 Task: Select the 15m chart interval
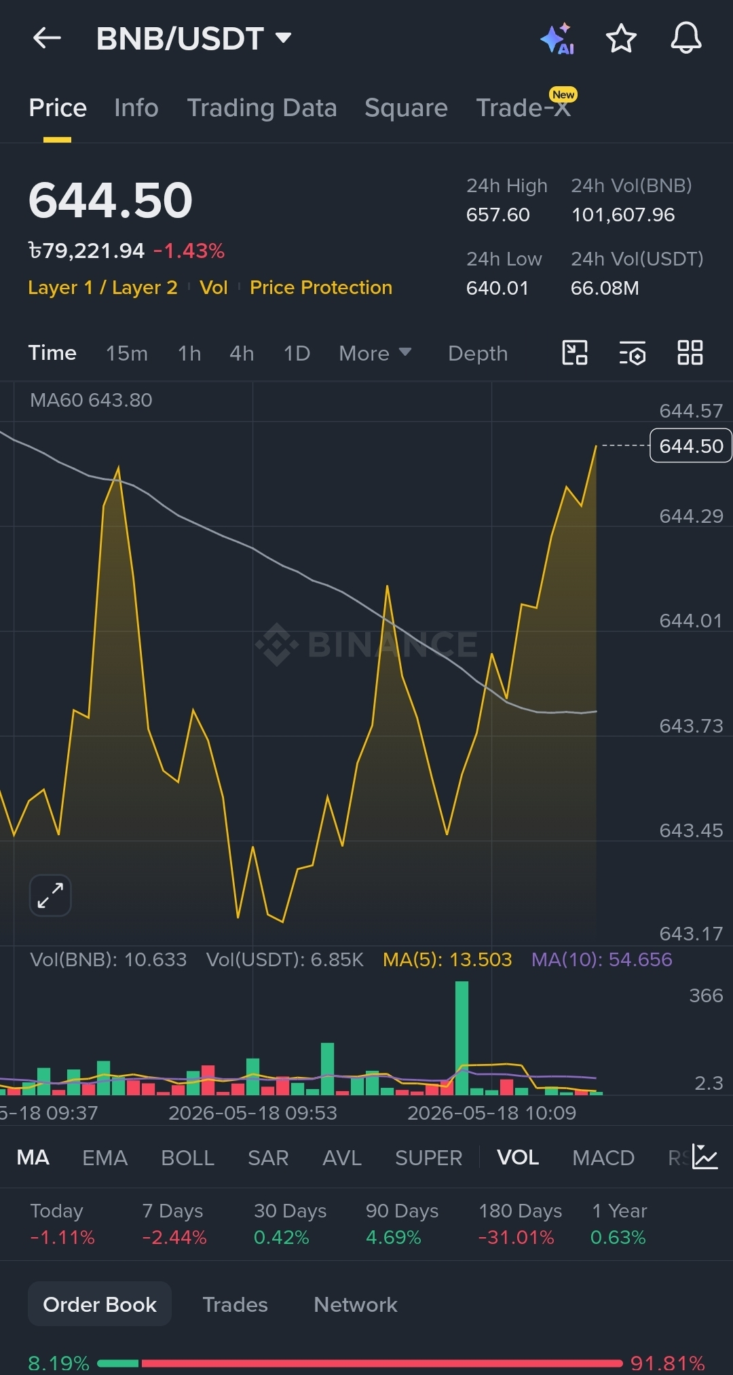127,353
